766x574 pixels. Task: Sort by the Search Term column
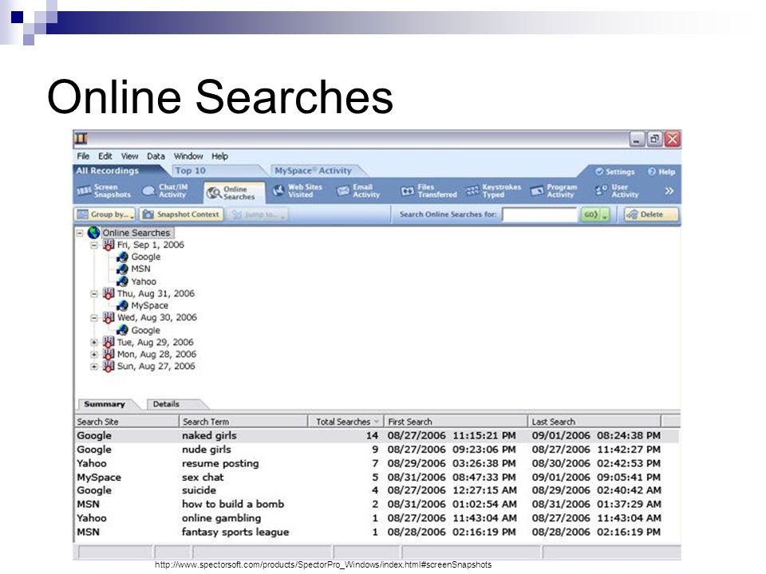click(243, 422)
